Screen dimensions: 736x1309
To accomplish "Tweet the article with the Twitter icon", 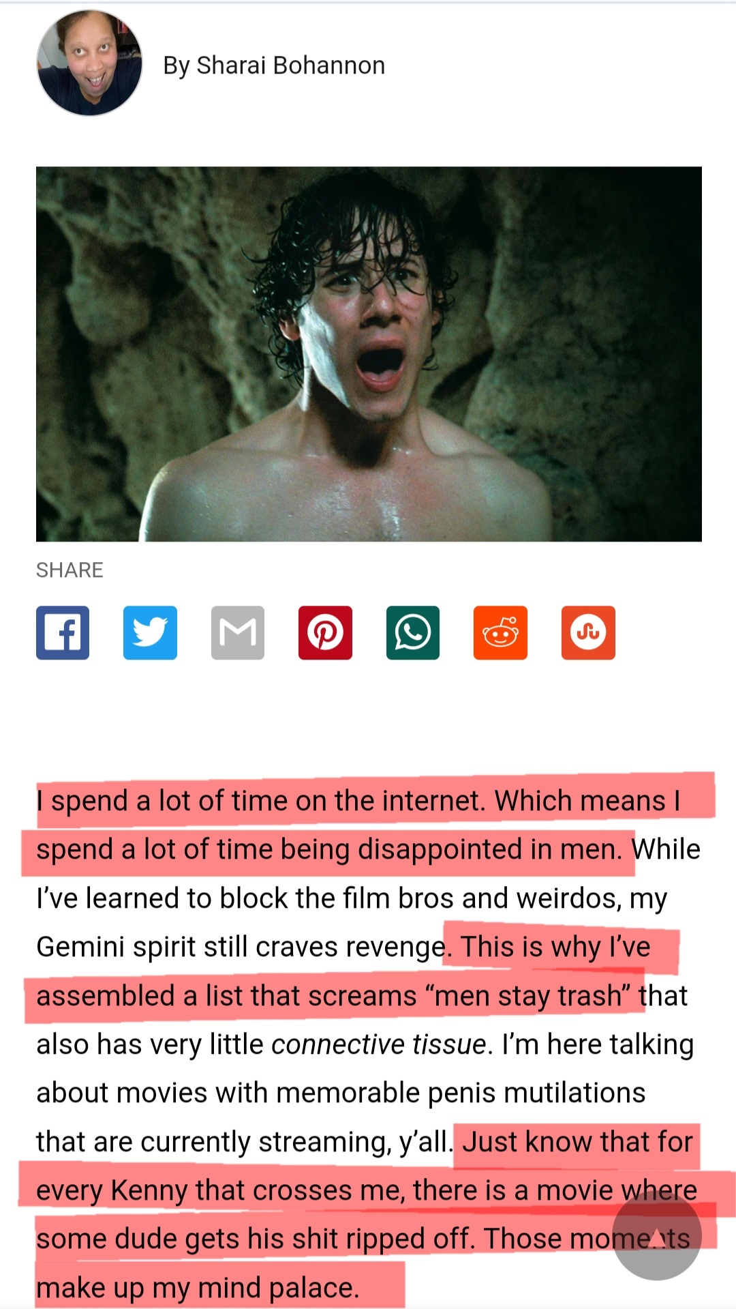I will pyautogui.click(x=150, y=632).
